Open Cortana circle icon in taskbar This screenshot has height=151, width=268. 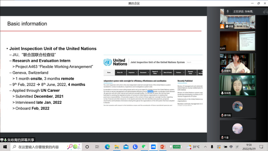(x=87, y=147)
